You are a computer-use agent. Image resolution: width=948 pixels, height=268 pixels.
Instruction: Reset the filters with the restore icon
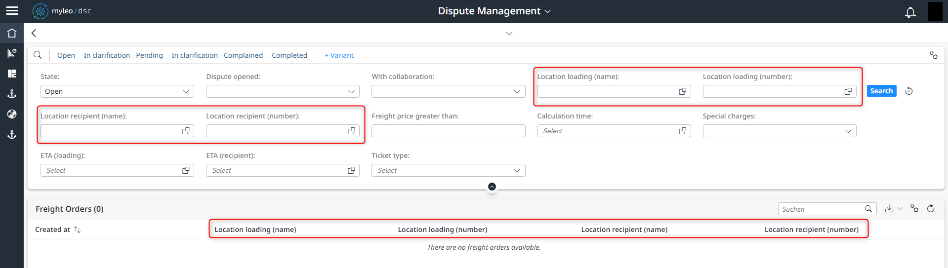(x=908, y=91)
